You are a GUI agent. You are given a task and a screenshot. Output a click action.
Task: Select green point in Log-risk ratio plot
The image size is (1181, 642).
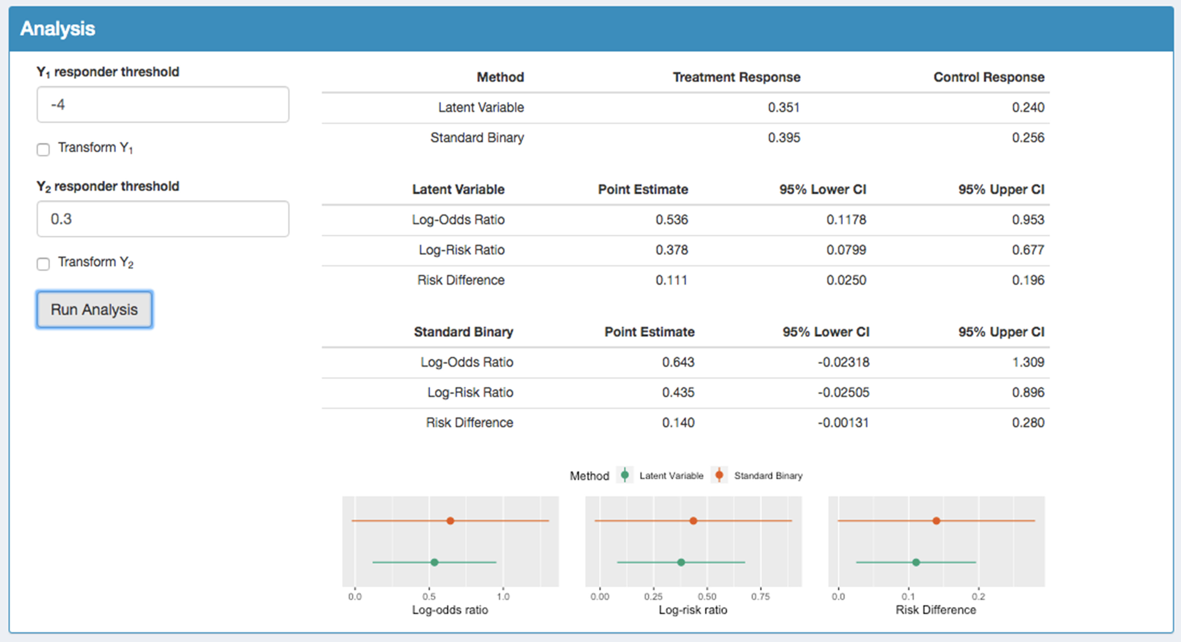[x=681, y=562]
